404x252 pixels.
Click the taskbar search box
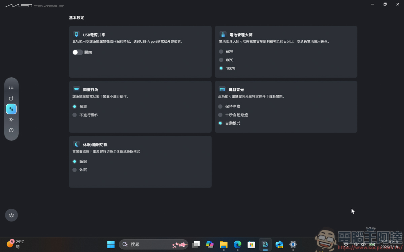click(x=148, y=245)
